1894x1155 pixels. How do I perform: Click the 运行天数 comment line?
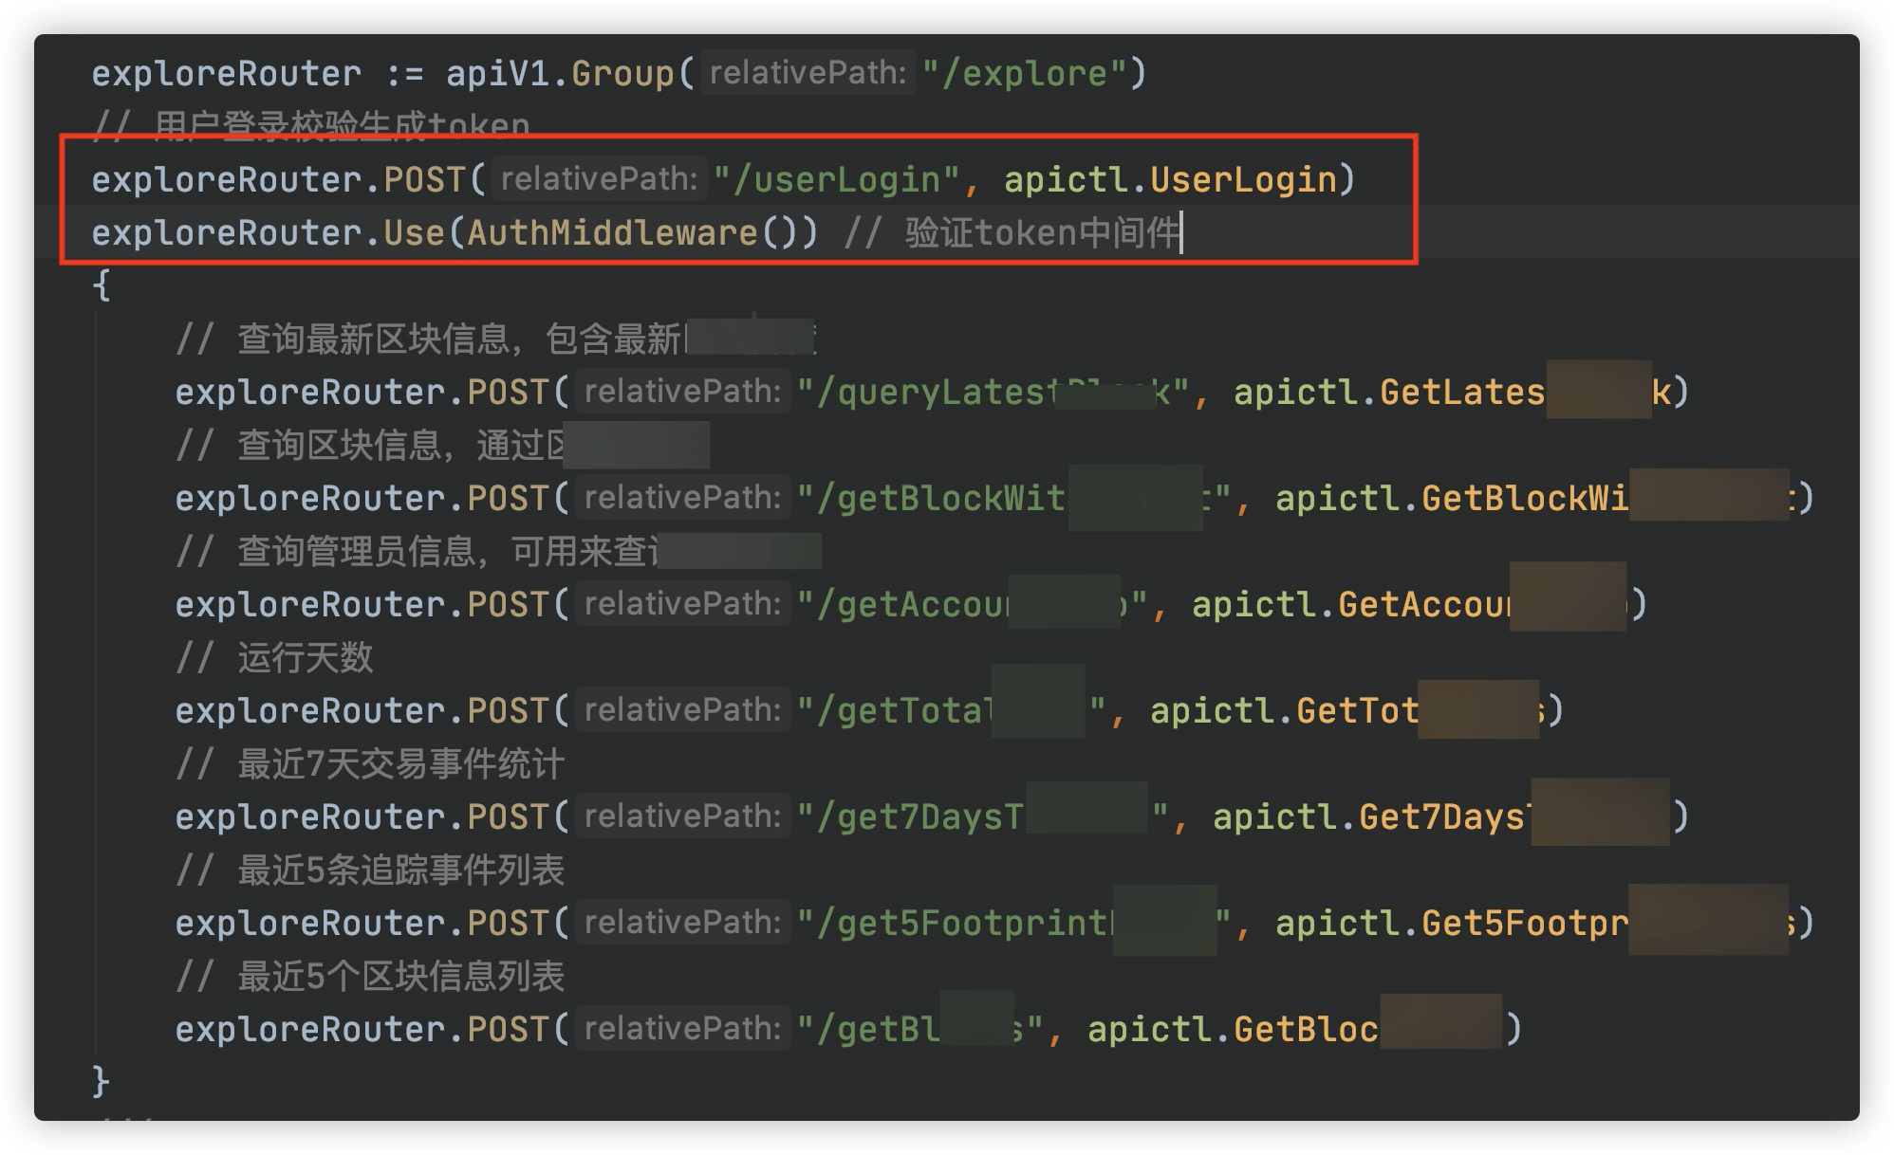point(304,658)
